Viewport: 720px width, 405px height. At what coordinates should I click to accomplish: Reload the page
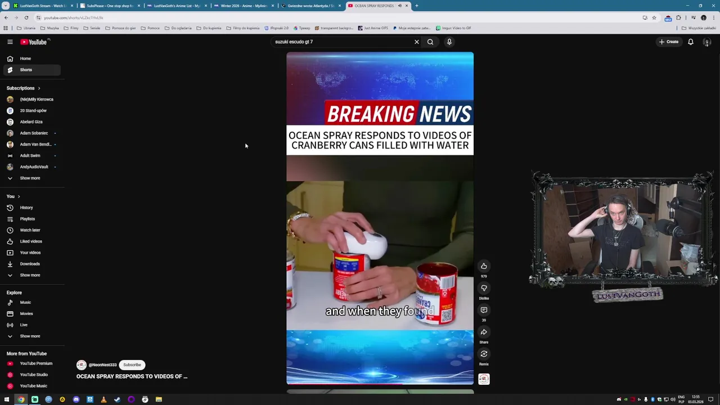26,18
